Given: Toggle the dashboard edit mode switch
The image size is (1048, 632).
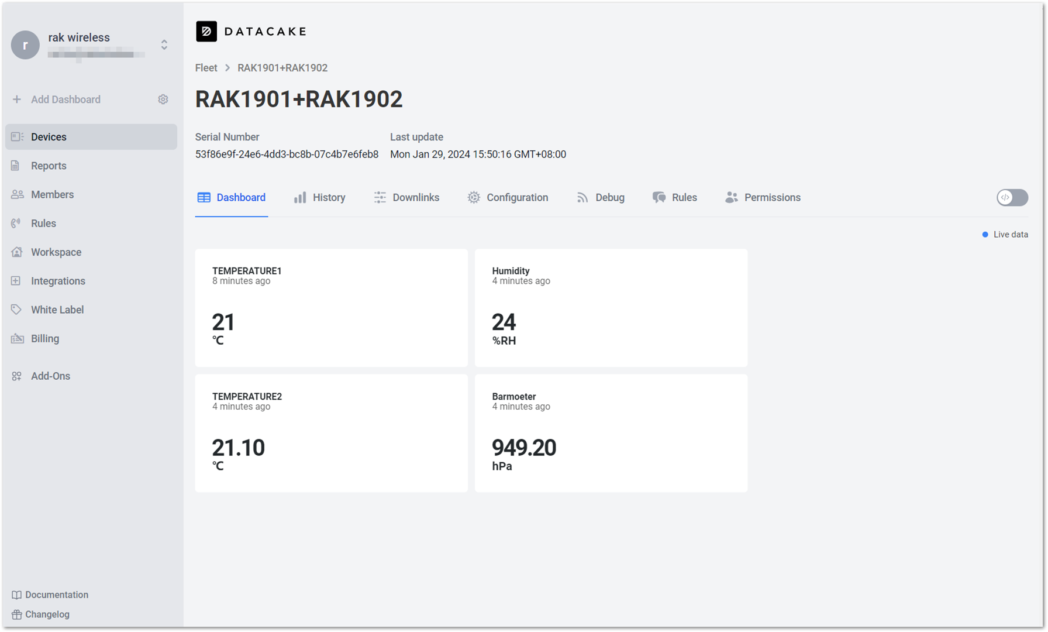Looking at the screenshot, I should 1012,198.
